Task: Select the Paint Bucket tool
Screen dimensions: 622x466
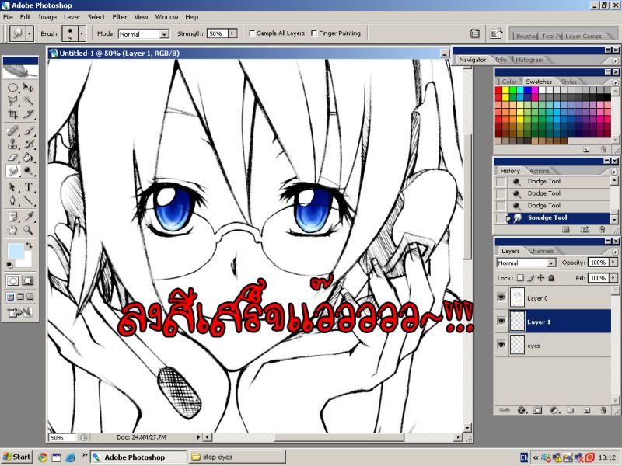Action: coord(28,158)
